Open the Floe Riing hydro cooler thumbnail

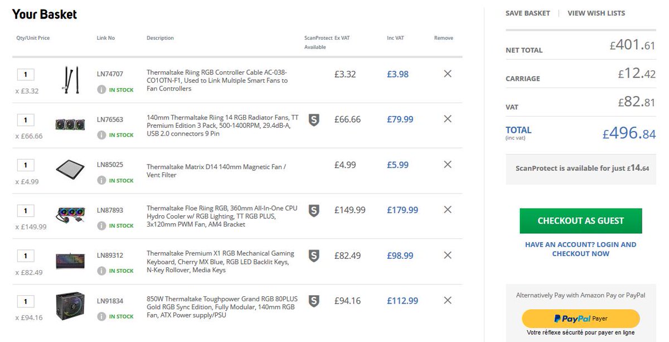(70, 215)
